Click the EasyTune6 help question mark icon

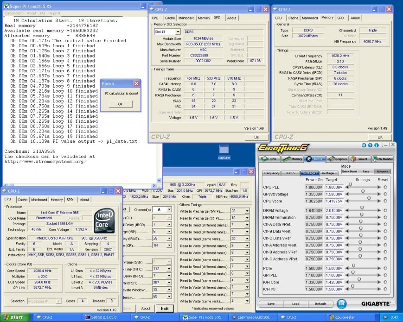point(370,145)
